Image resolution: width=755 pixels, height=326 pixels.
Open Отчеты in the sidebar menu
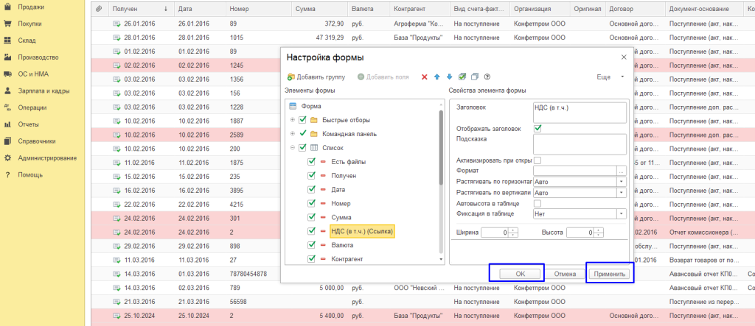[x=28, y=124]
